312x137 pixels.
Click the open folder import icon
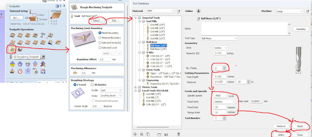(159, 134)
